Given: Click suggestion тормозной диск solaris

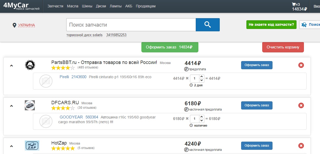Looking at the screenshot, I should (x=84, y=35).
